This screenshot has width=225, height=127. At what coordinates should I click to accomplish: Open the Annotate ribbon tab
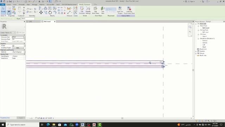[21, 5]
